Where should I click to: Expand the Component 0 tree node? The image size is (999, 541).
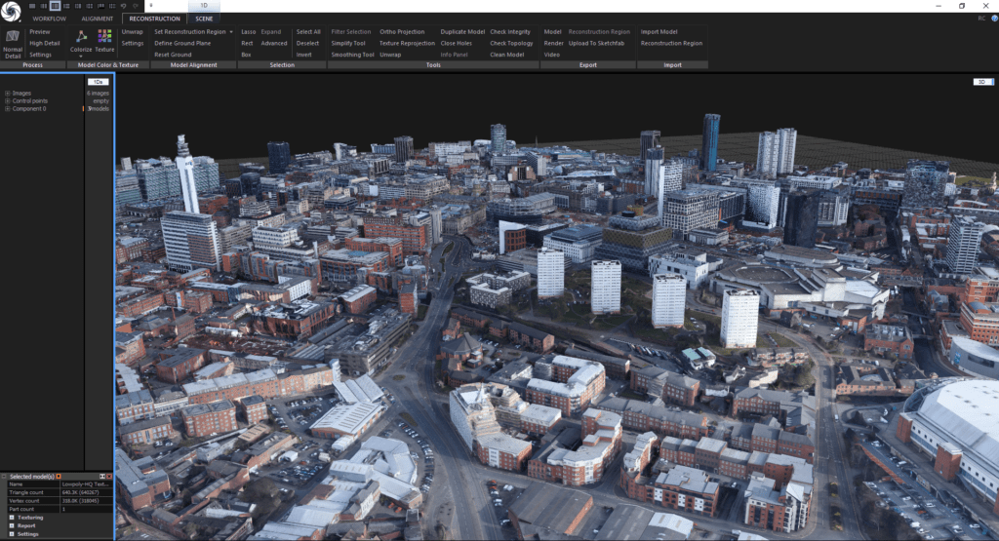8,109
